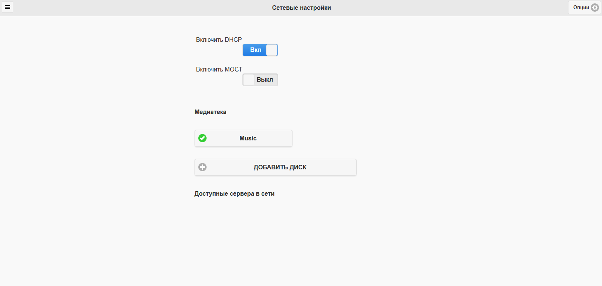Toggle the Включить МОСТ switch on
The width and height of the screenshot is (602, 286).
[x=260, y=80]
